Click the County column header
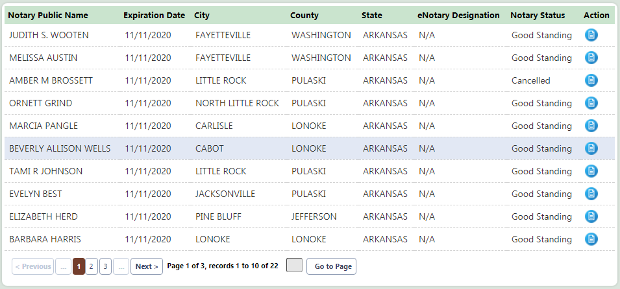Screen dimensions: 620x289 304,16
